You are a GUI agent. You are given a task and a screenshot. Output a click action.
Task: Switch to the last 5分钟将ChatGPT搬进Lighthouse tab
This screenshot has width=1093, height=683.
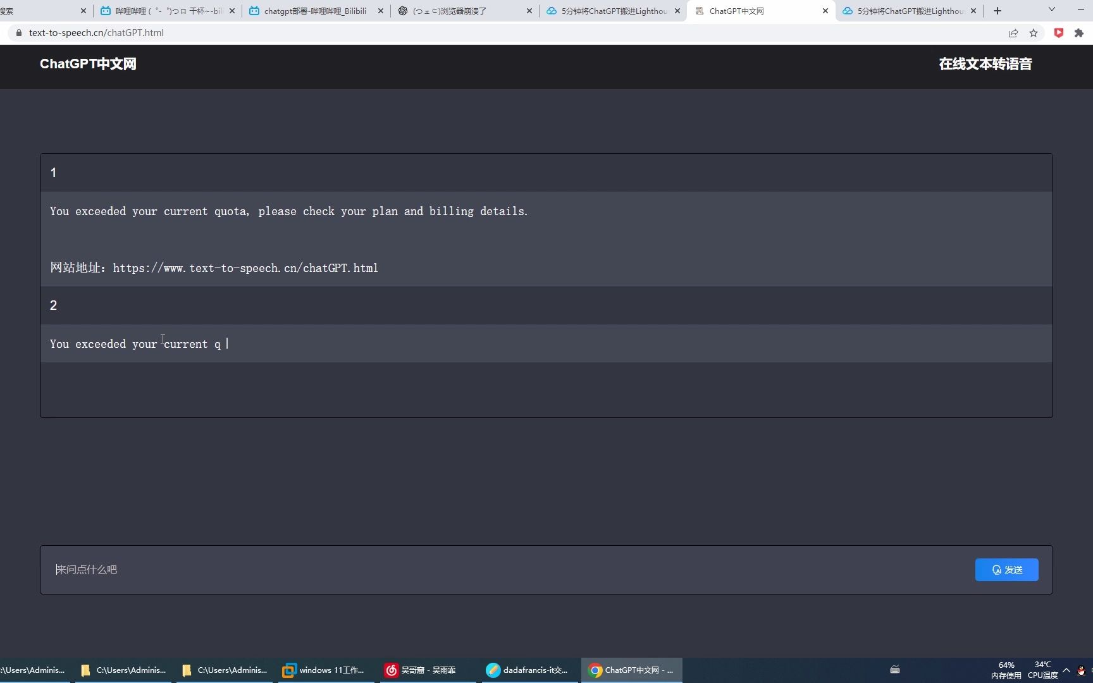point(909,11)
